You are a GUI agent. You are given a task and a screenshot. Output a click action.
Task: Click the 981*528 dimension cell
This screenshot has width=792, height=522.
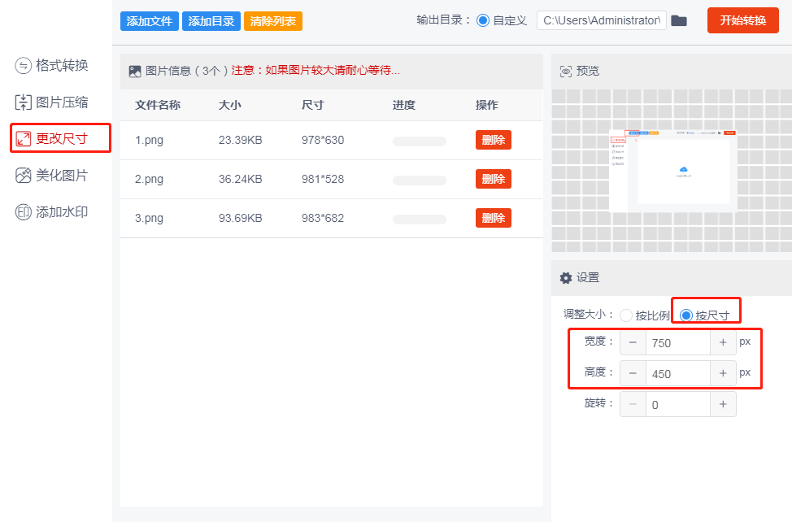323,179
